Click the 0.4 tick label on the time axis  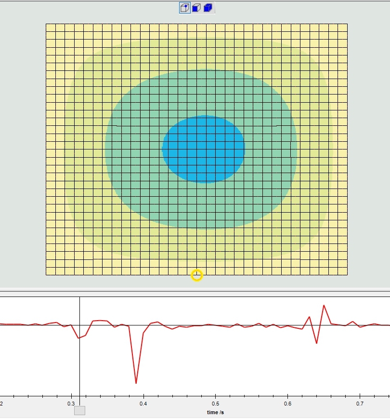(143, 404)
